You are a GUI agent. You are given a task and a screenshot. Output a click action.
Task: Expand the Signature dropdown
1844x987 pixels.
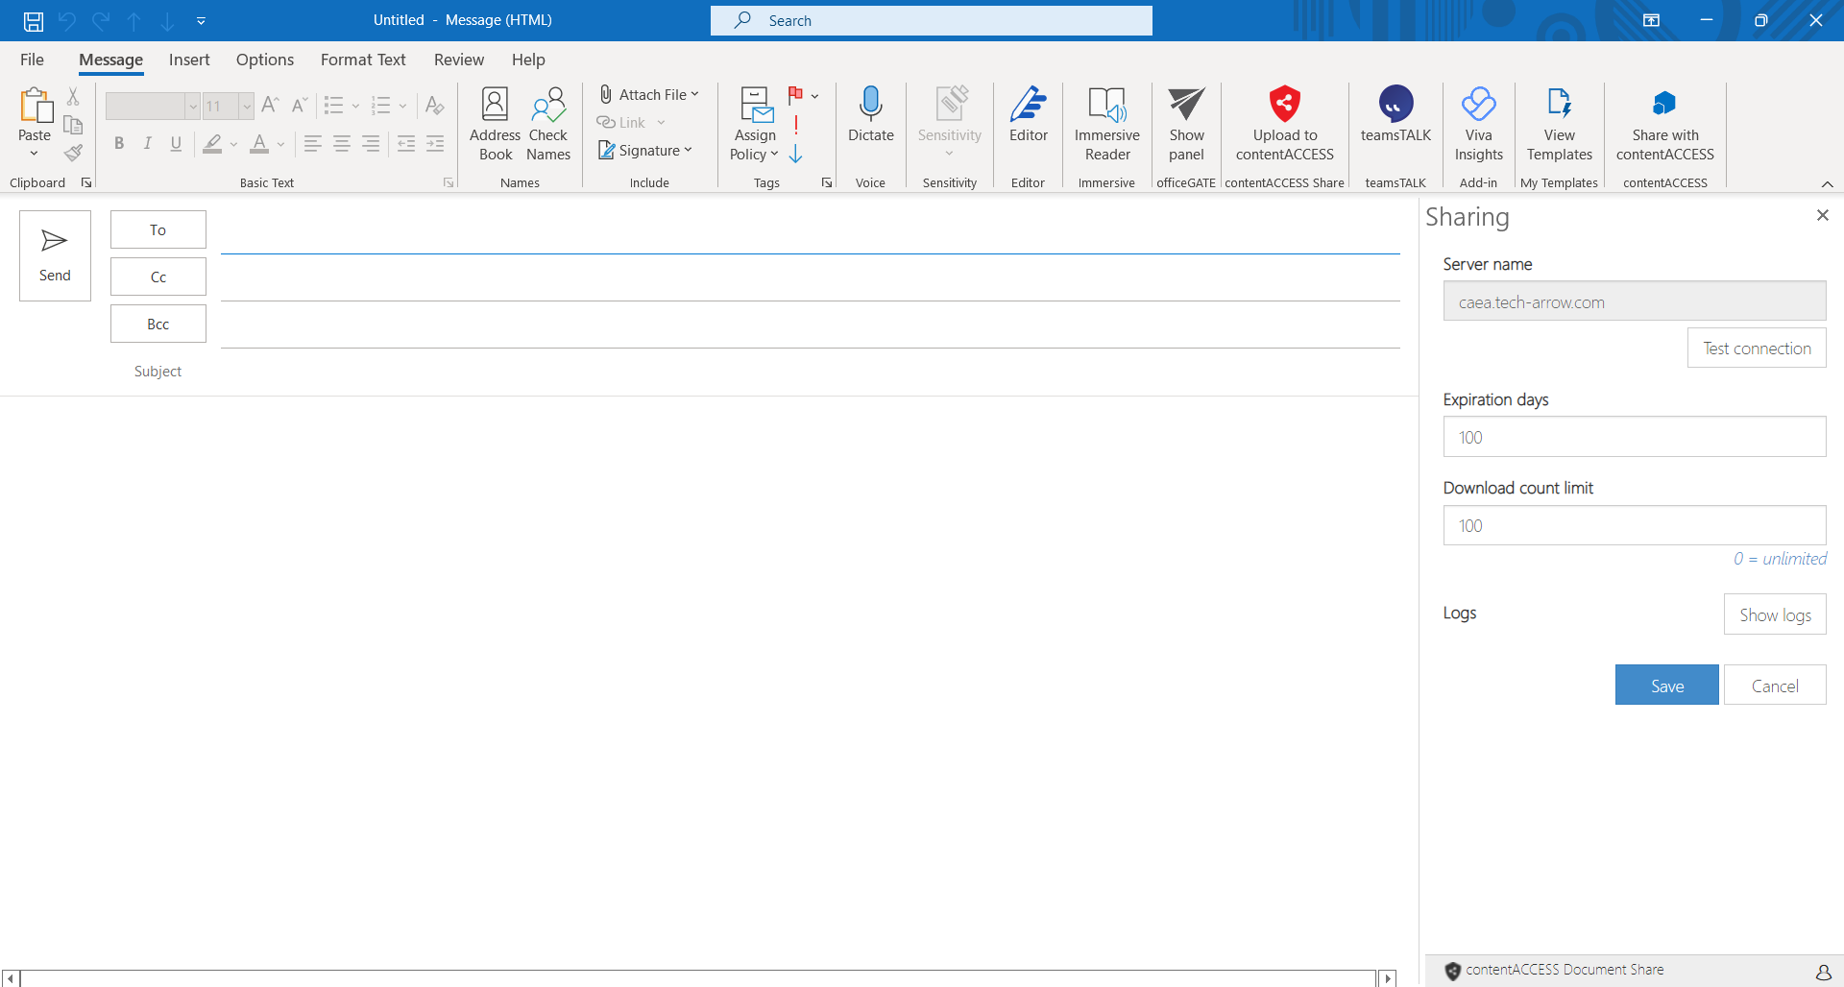[689, 151]
